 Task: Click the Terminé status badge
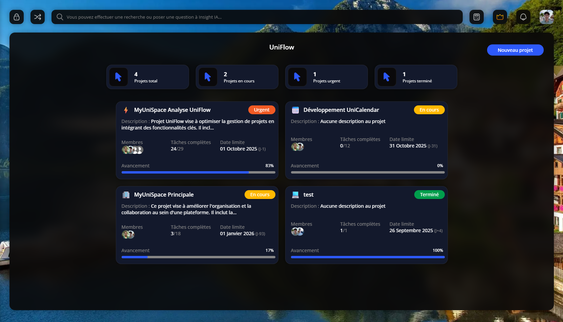point(429,195)
